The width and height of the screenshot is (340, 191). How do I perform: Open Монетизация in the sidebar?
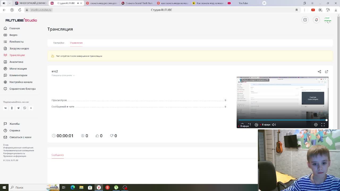tap(18, 69)
